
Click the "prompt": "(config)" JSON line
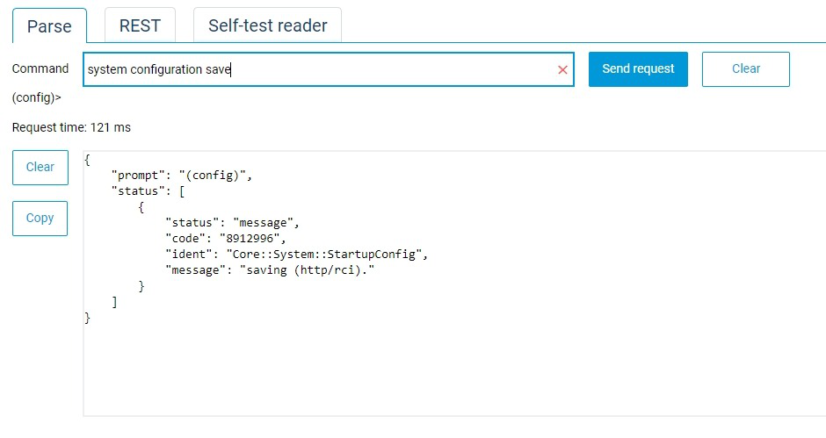182,175
